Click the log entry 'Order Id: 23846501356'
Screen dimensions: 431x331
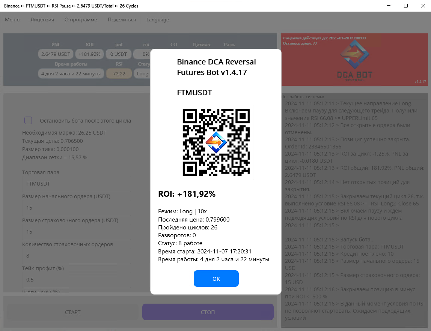[x=313, y=147]
